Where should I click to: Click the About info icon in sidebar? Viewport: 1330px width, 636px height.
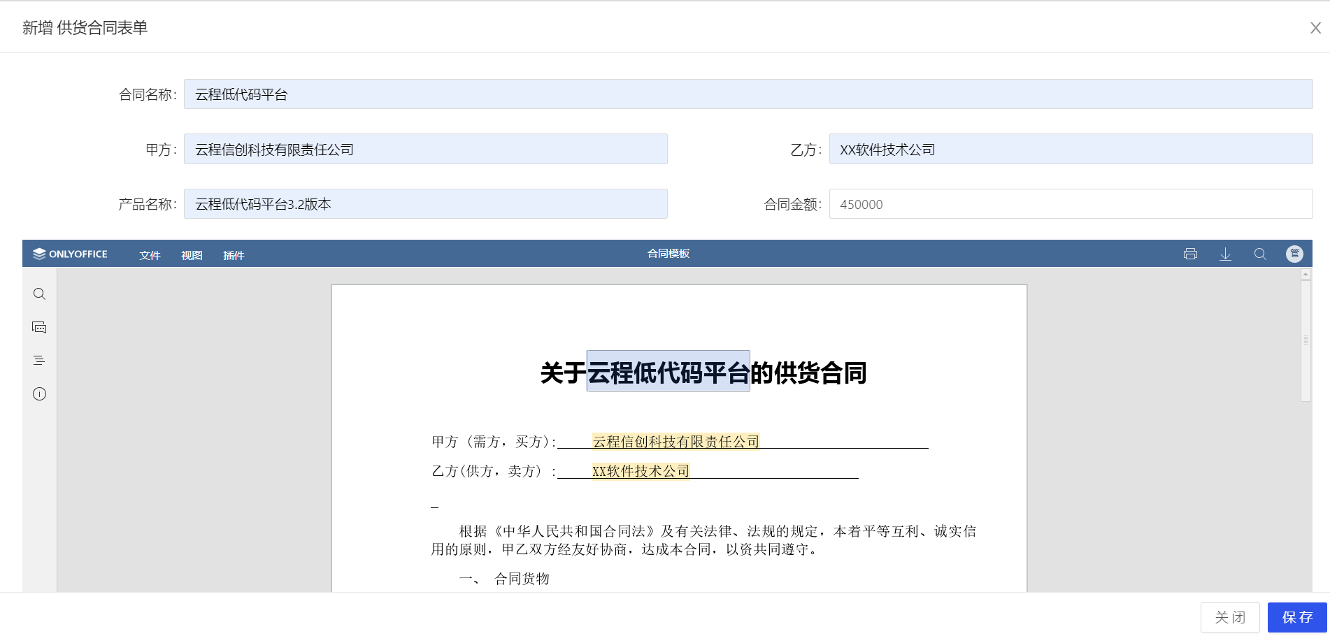click(39, 393)
